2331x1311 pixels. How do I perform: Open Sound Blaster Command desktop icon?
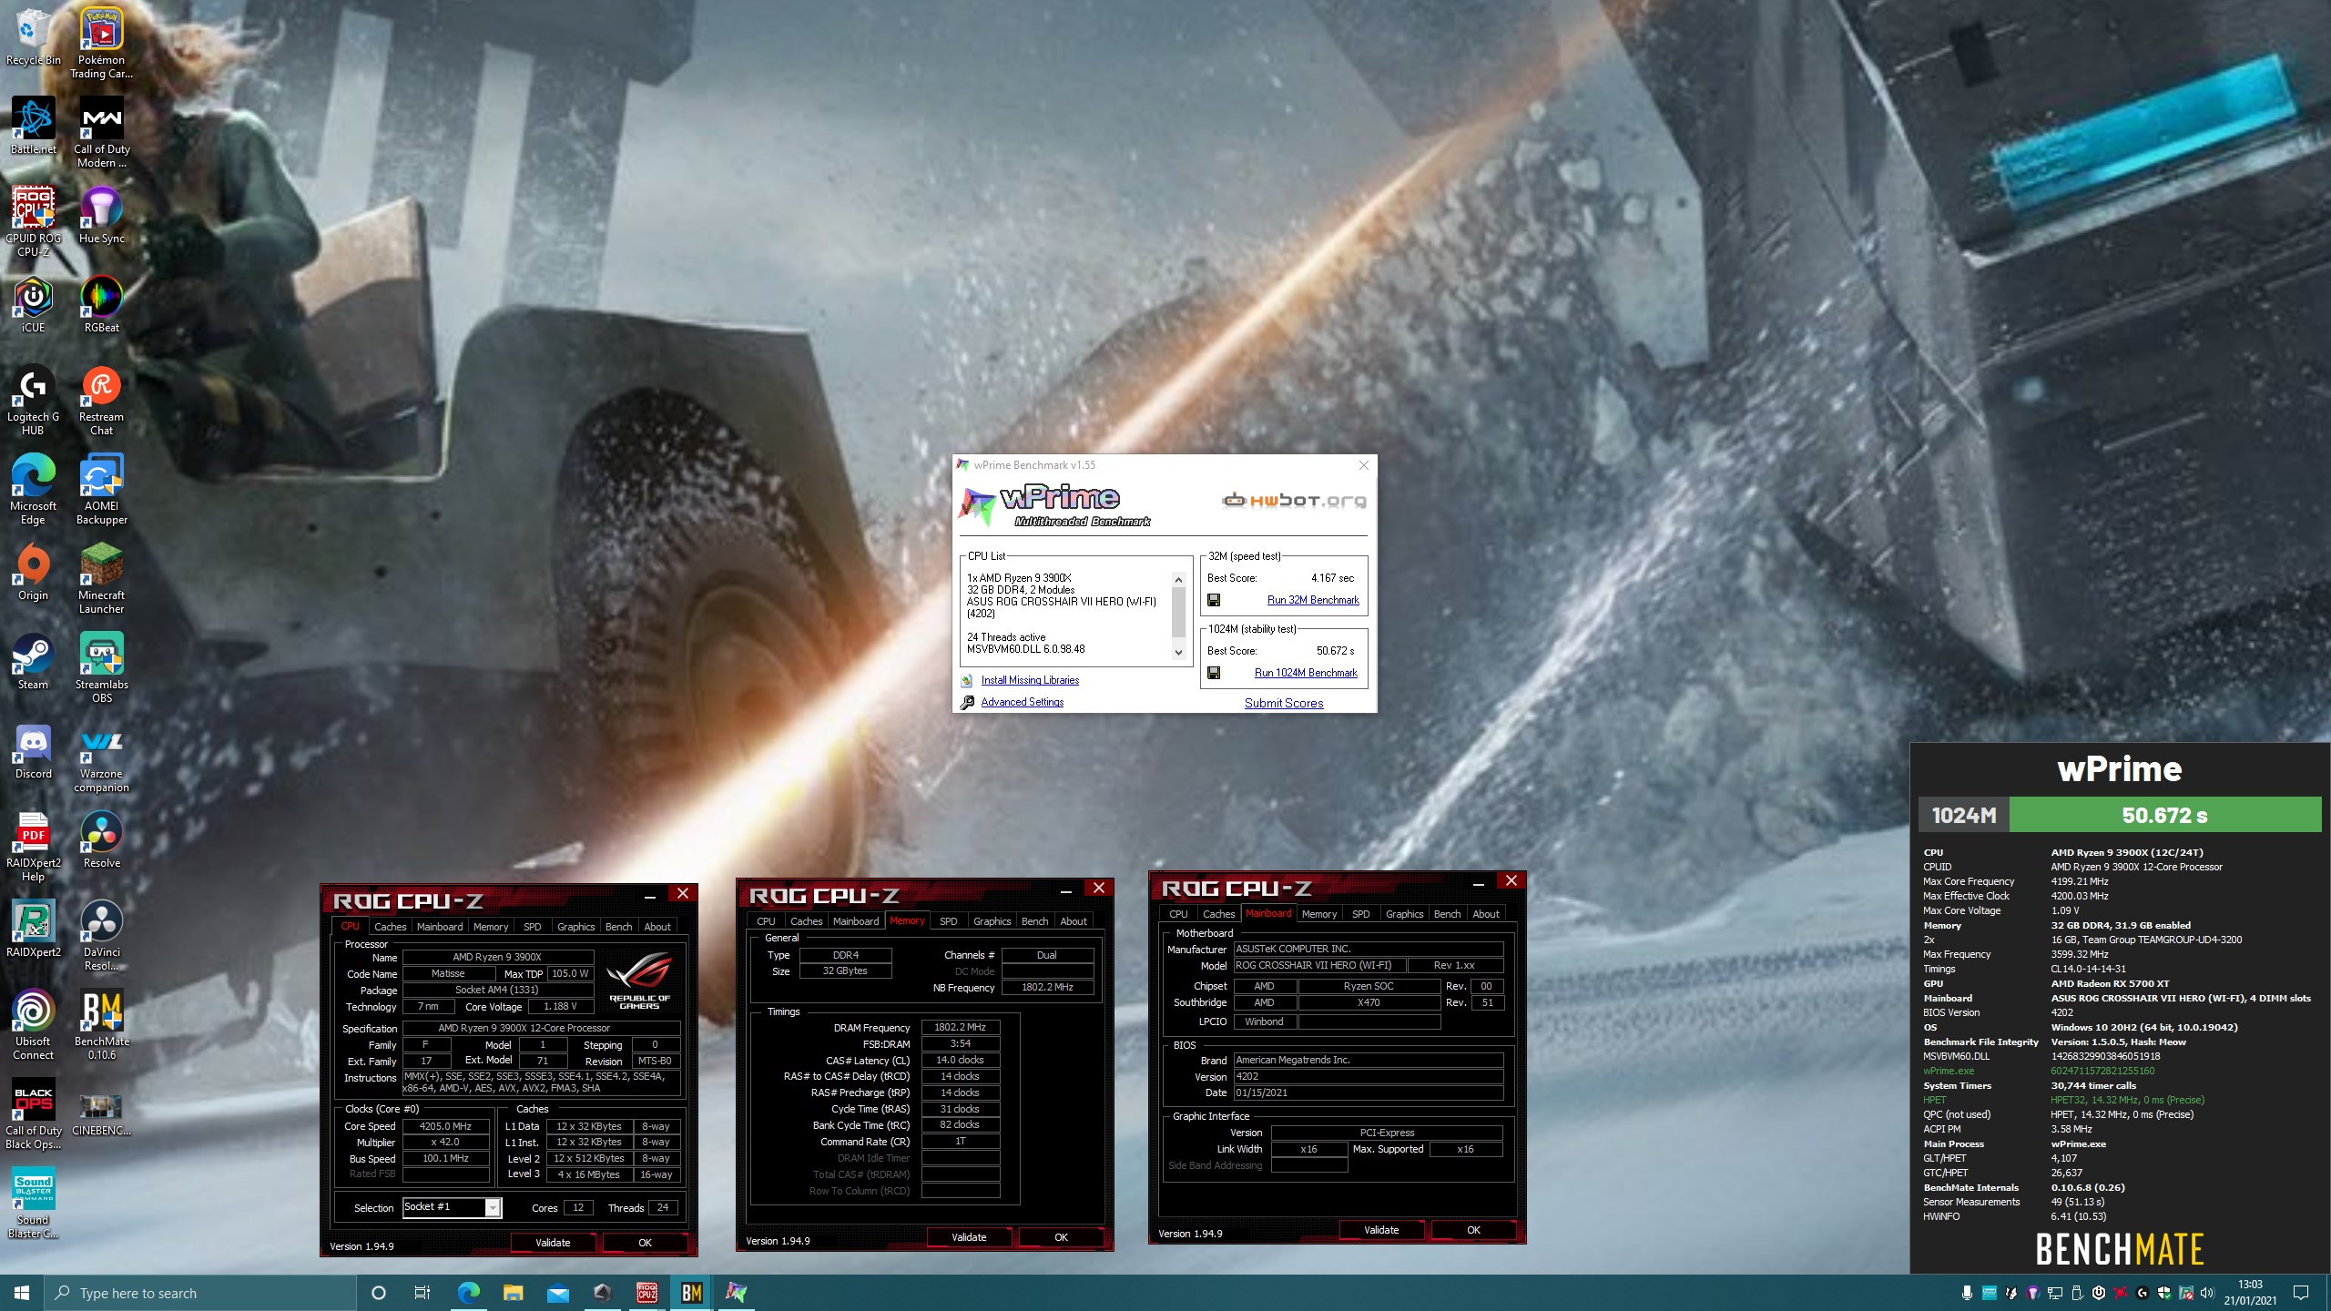click(33, 1202)
